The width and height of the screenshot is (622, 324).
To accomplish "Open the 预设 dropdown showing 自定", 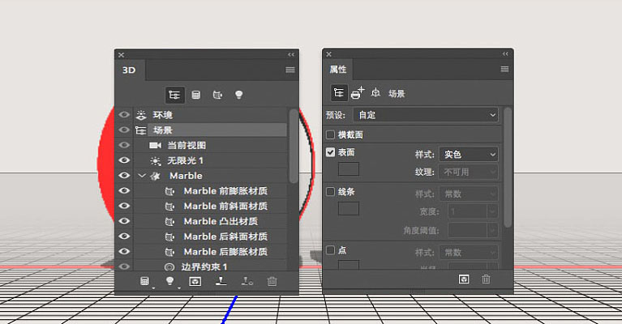I will (426, 115).
